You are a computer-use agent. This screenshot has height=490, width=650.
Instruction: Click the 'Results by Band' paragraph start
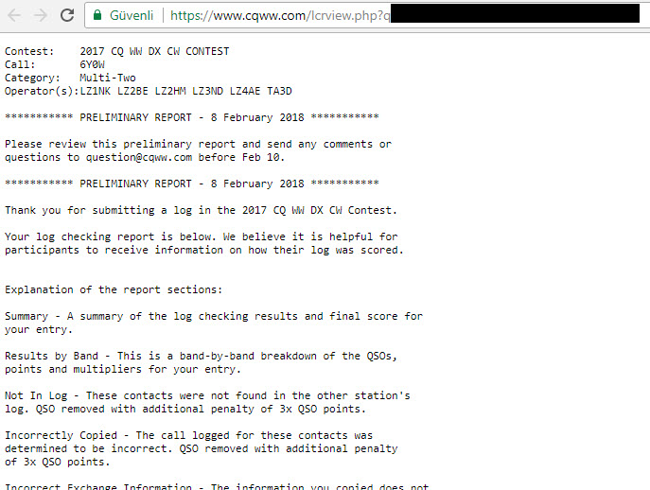(x=51, y=356)
